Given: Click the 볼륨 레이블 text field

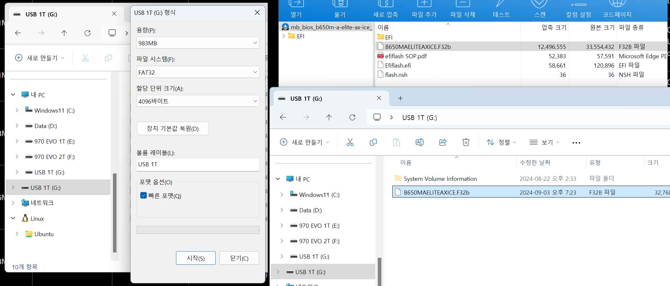Looking at the screenshot, I should (x=198, y=164).
